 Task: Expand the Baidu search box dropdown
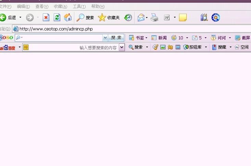tap(122, 48)
